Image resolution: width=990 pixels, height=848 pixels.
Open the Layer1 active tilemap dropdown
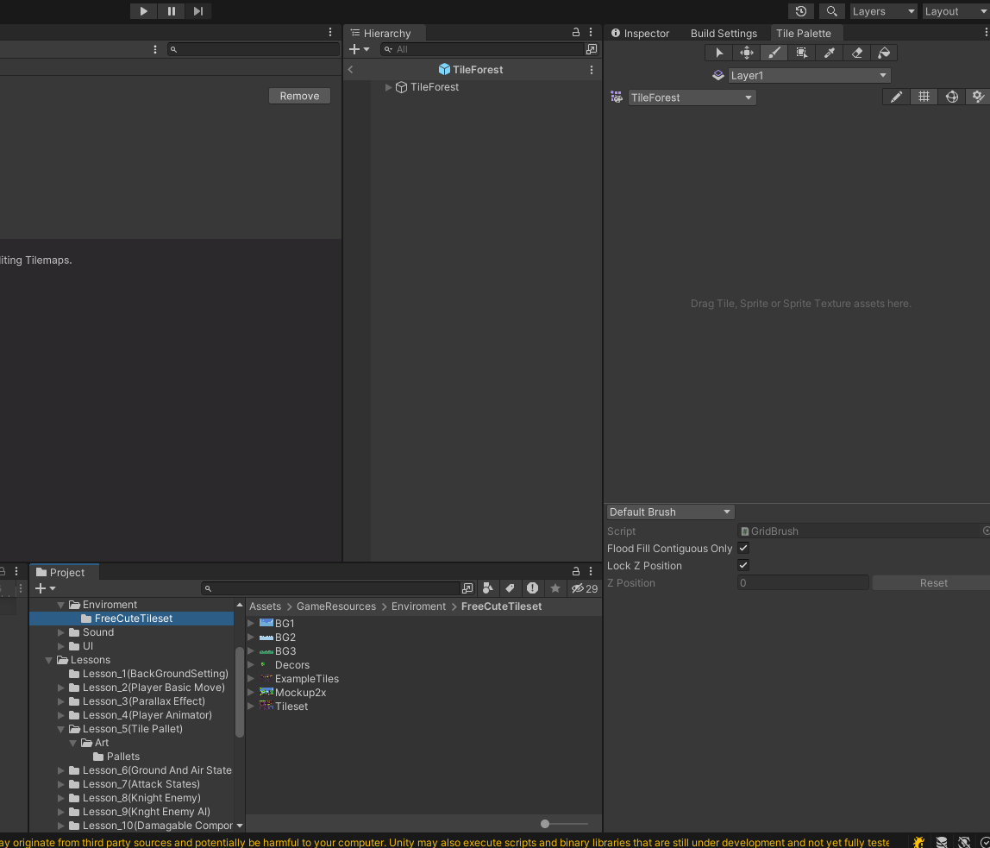[x=810, y=75]
